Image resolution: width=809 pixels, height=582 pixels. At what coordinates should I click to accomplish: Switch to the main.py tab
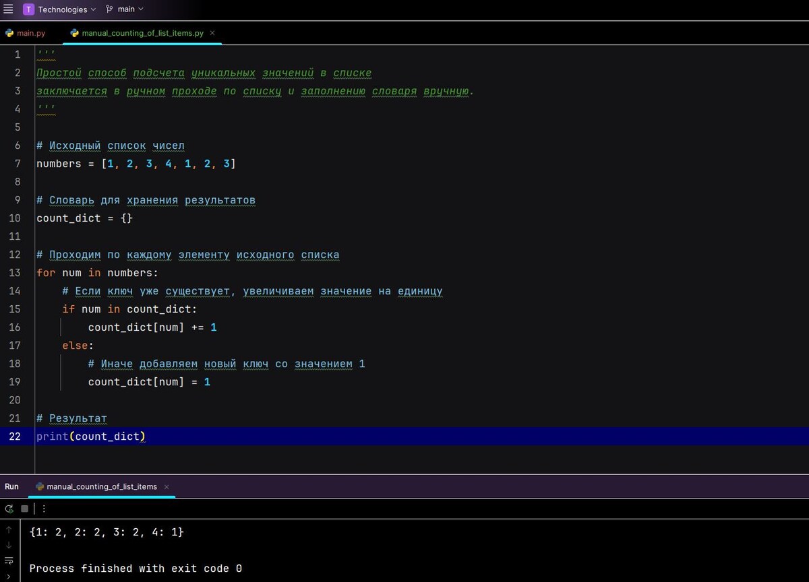[x=30, y=32]
